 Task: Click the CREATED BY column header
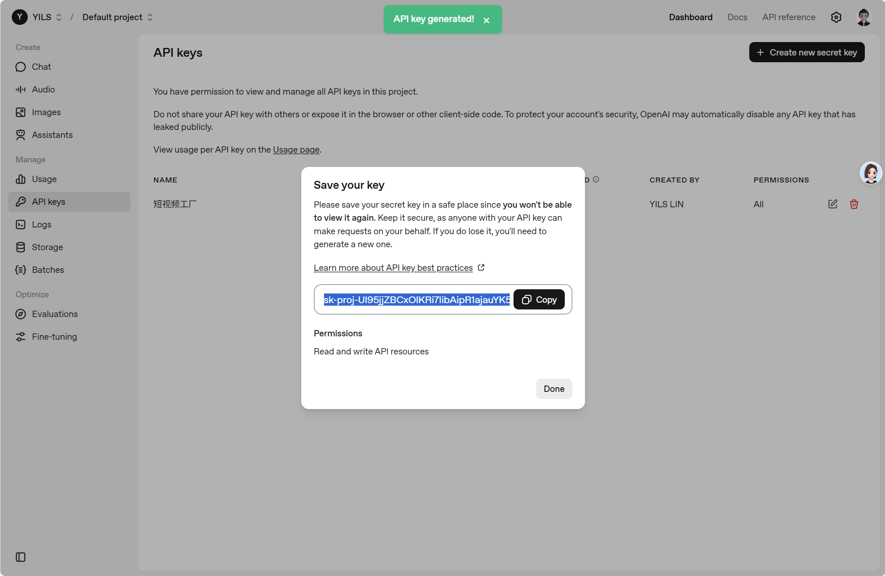pos(674,180)
